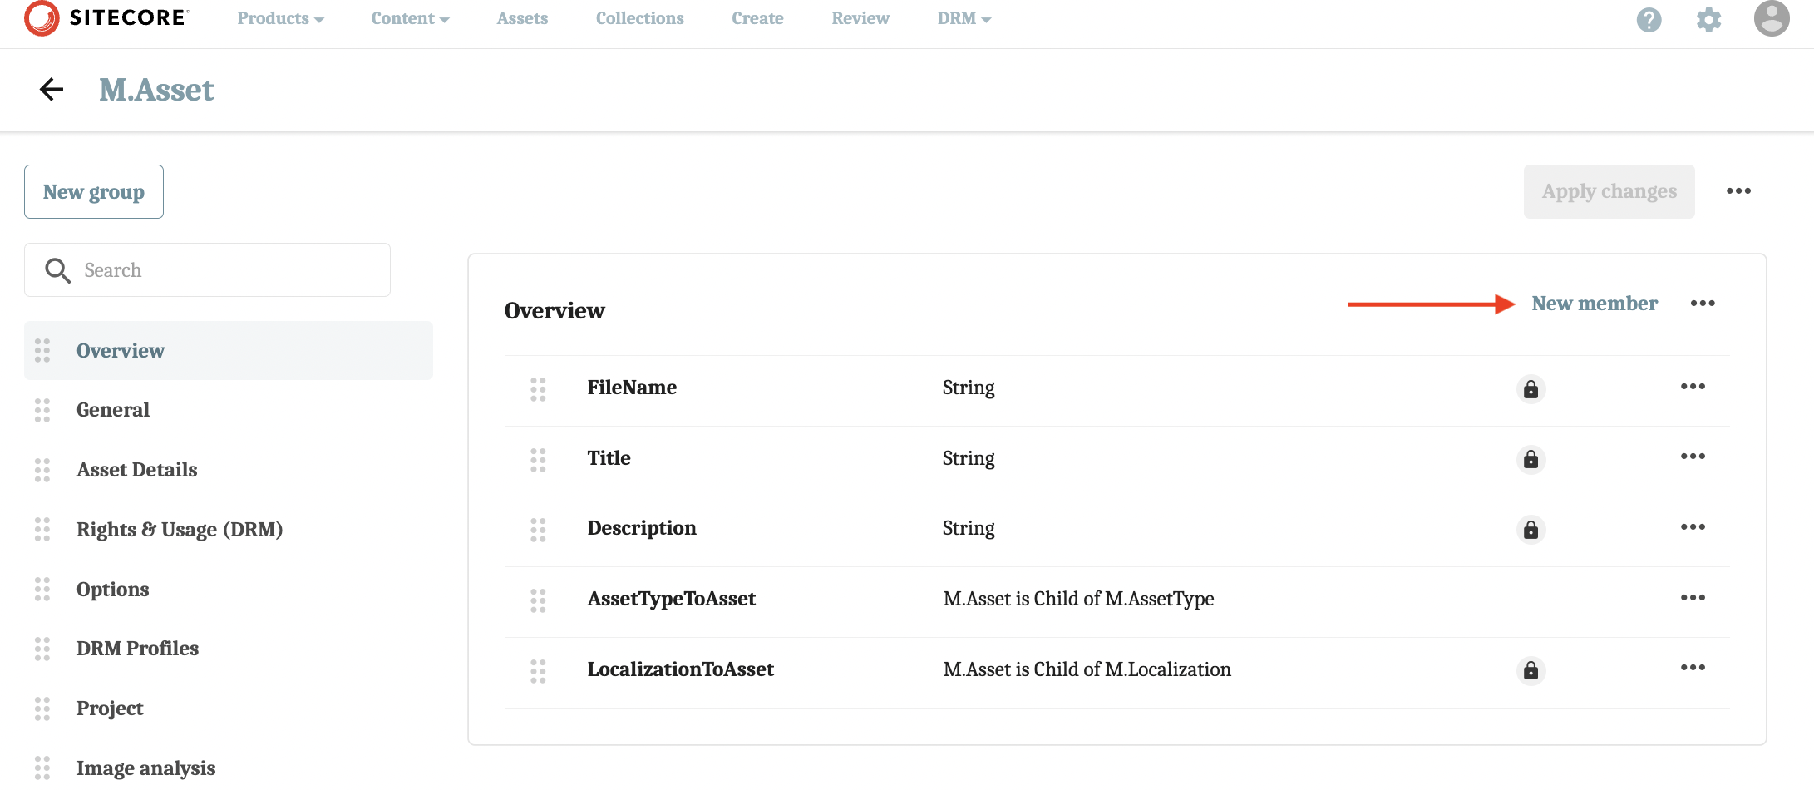Select the Collections menu item
Viewport: 1814px width, 790px height.
tap(639, 18)
